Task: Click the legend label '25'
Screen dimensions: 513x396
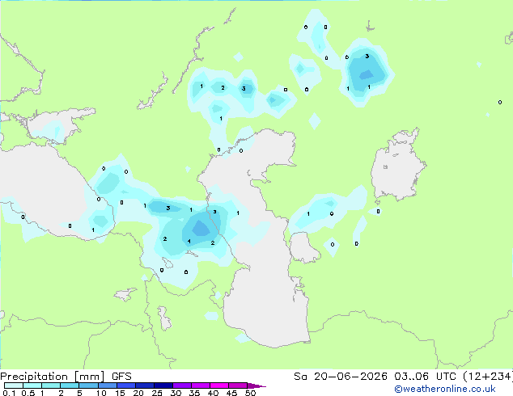Action: coord(157,393)
